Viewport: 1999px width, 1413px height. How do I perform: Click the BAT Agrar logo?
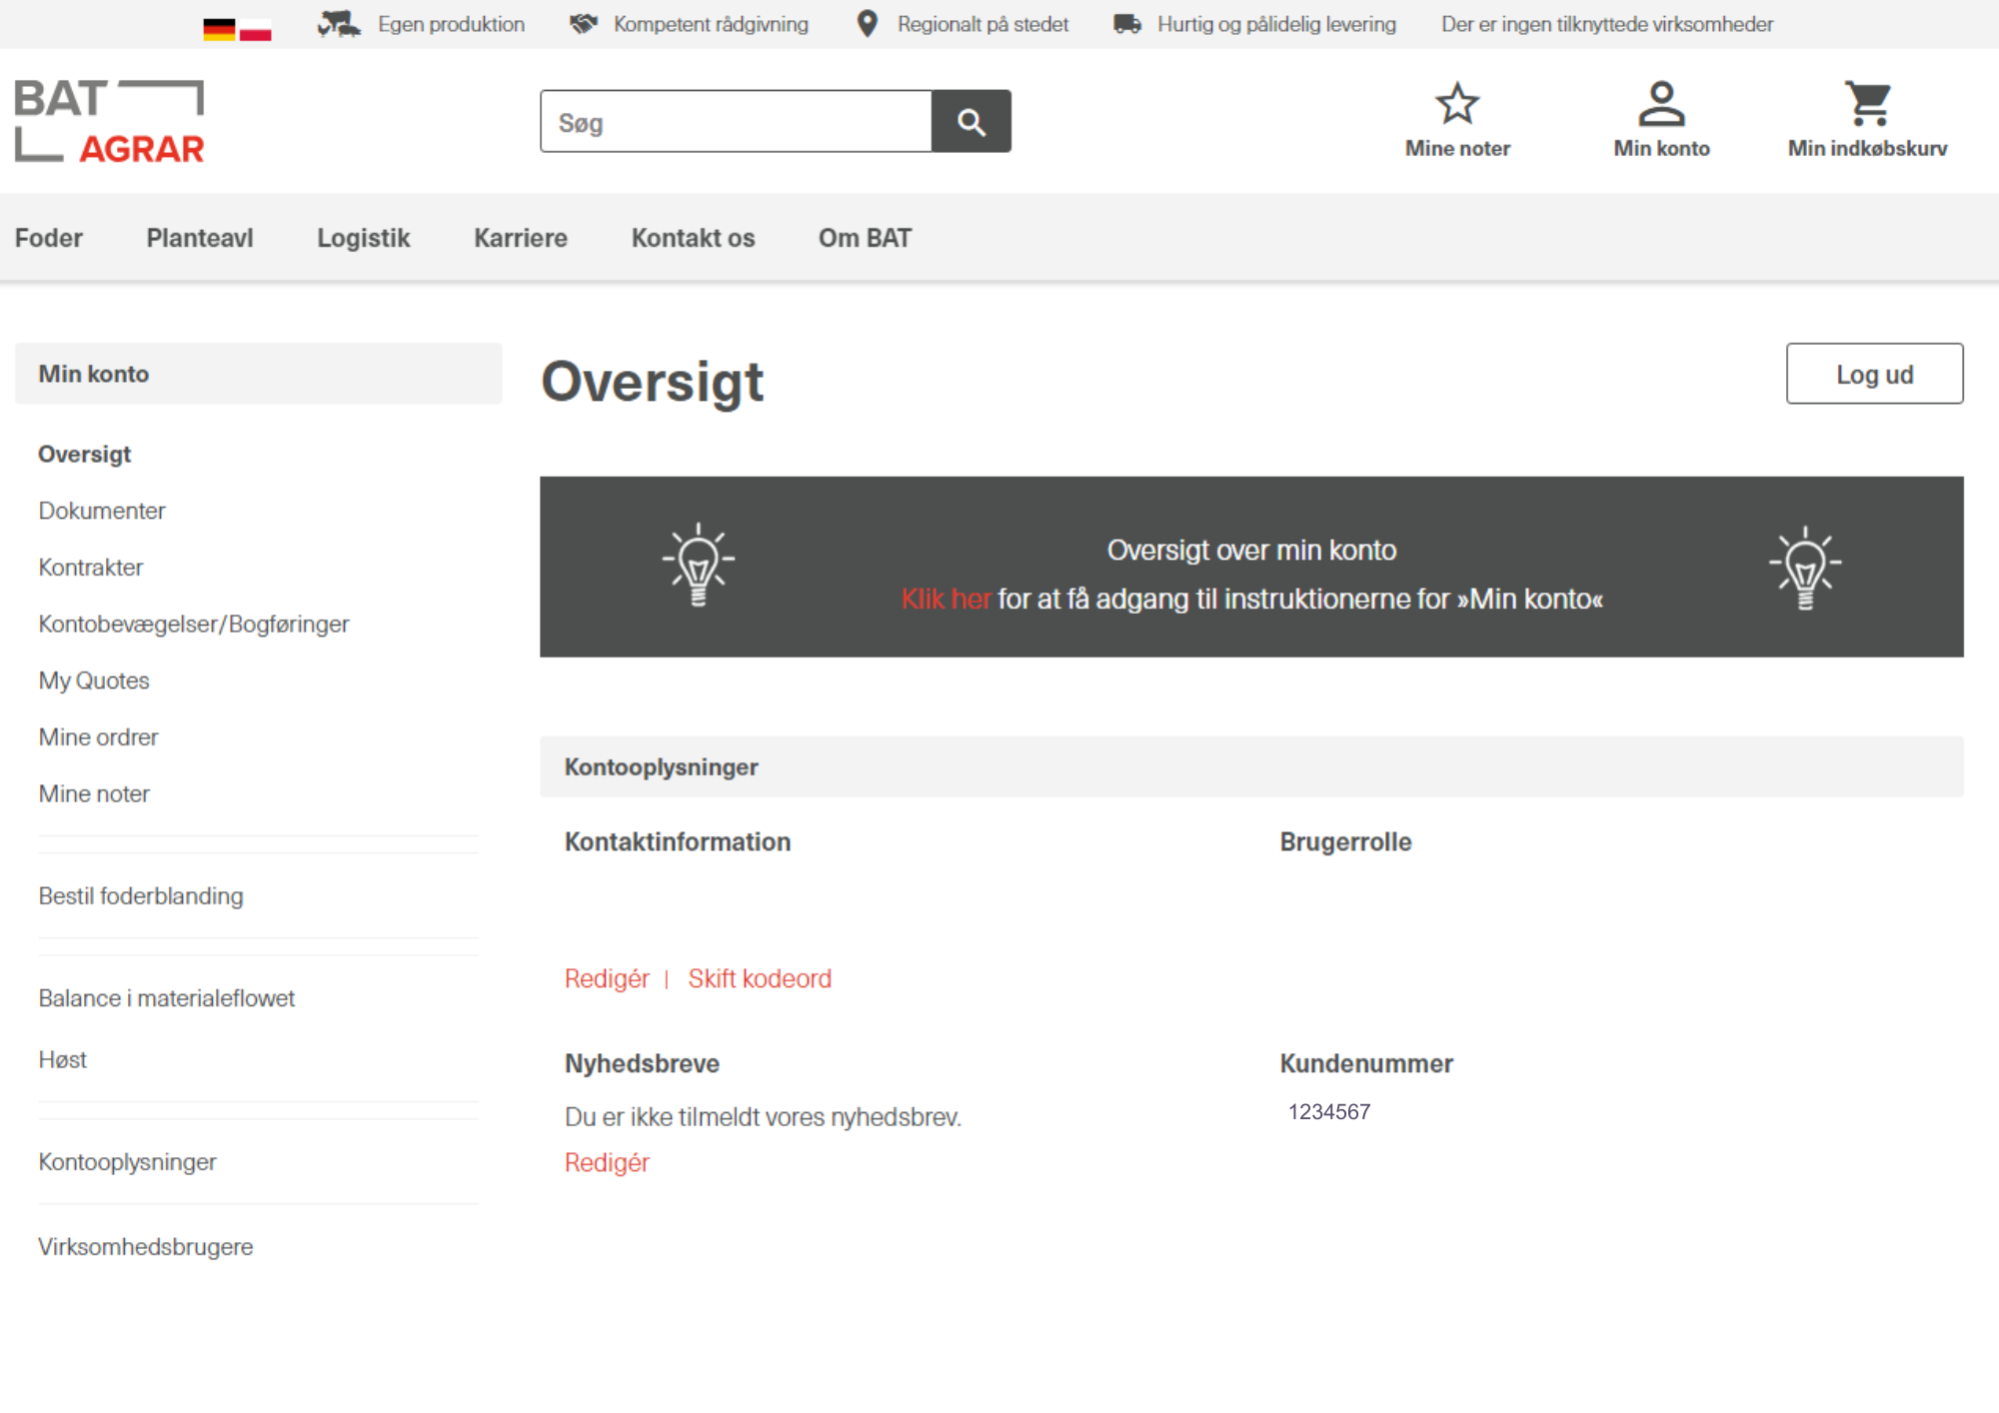110,122
